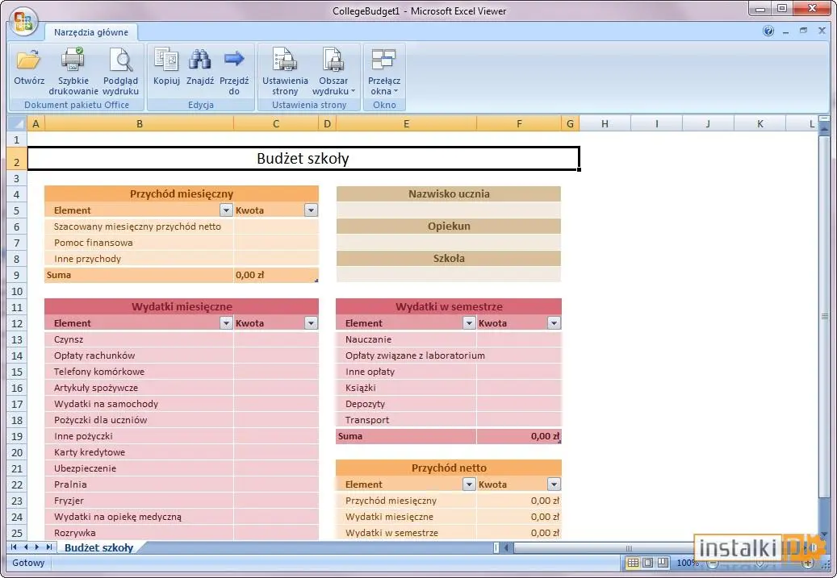Go to first sheet navigation arrow
Screen dimensions: 837x578
coord(14,547)
